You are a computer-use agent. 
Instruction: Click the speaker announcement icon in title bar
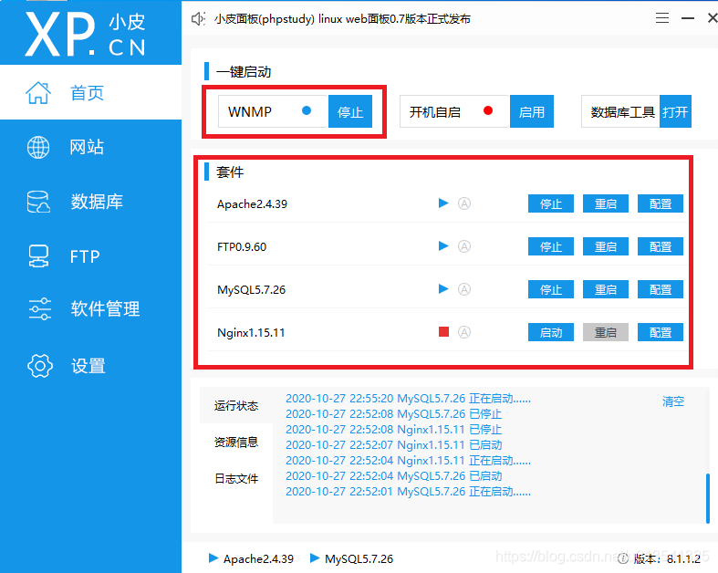[x=198, y=18]
